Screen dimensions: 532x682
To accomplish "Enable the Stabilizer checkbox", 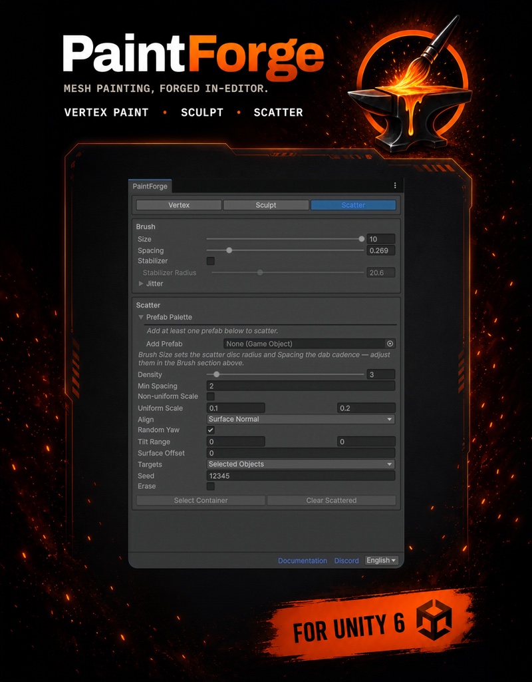I will (x=211, y=261).
